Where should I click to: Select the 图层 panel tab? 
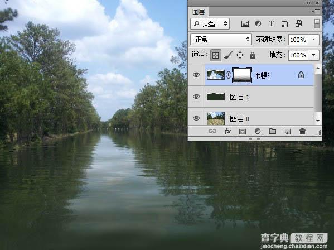point(199,12)
